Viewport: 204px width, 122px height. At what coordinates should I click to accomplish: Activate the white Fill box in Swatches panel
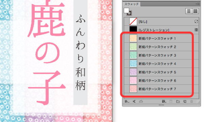pos(126,11)
